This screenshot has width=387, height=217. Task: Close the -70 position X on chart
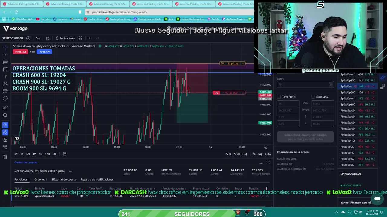tap(243, 93)
